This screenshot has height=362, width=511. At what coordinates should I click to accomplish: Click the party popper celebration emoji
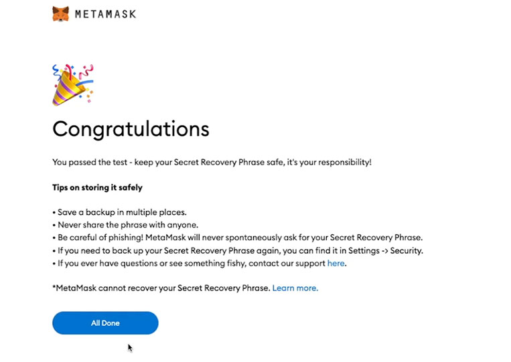73,85
